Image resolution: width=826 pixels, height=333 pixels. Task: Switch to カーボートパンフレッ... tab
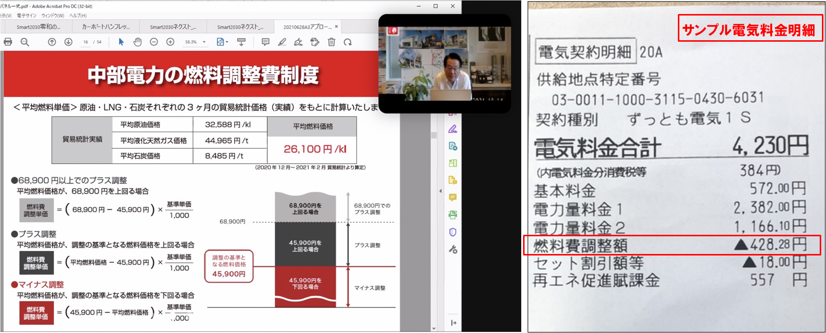(106, 27)
